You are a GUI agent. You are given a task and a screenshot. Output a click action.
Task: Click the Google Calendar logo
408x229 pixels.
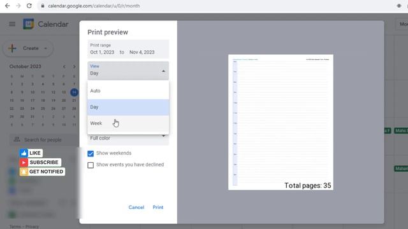28,24
